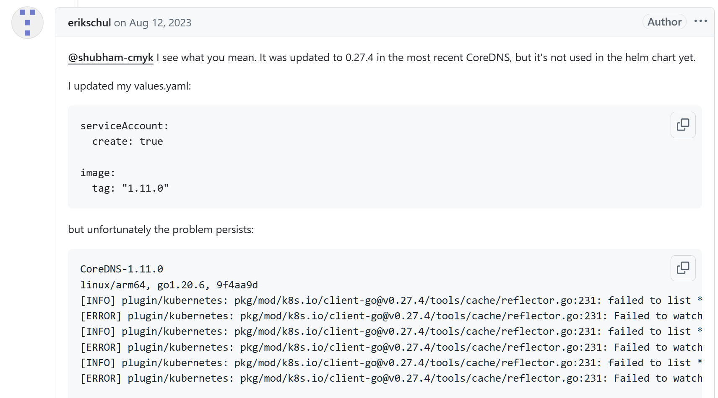Place cursor on the serviceAccount: code line
Screen dimensions: 718x398
(125, 126)
